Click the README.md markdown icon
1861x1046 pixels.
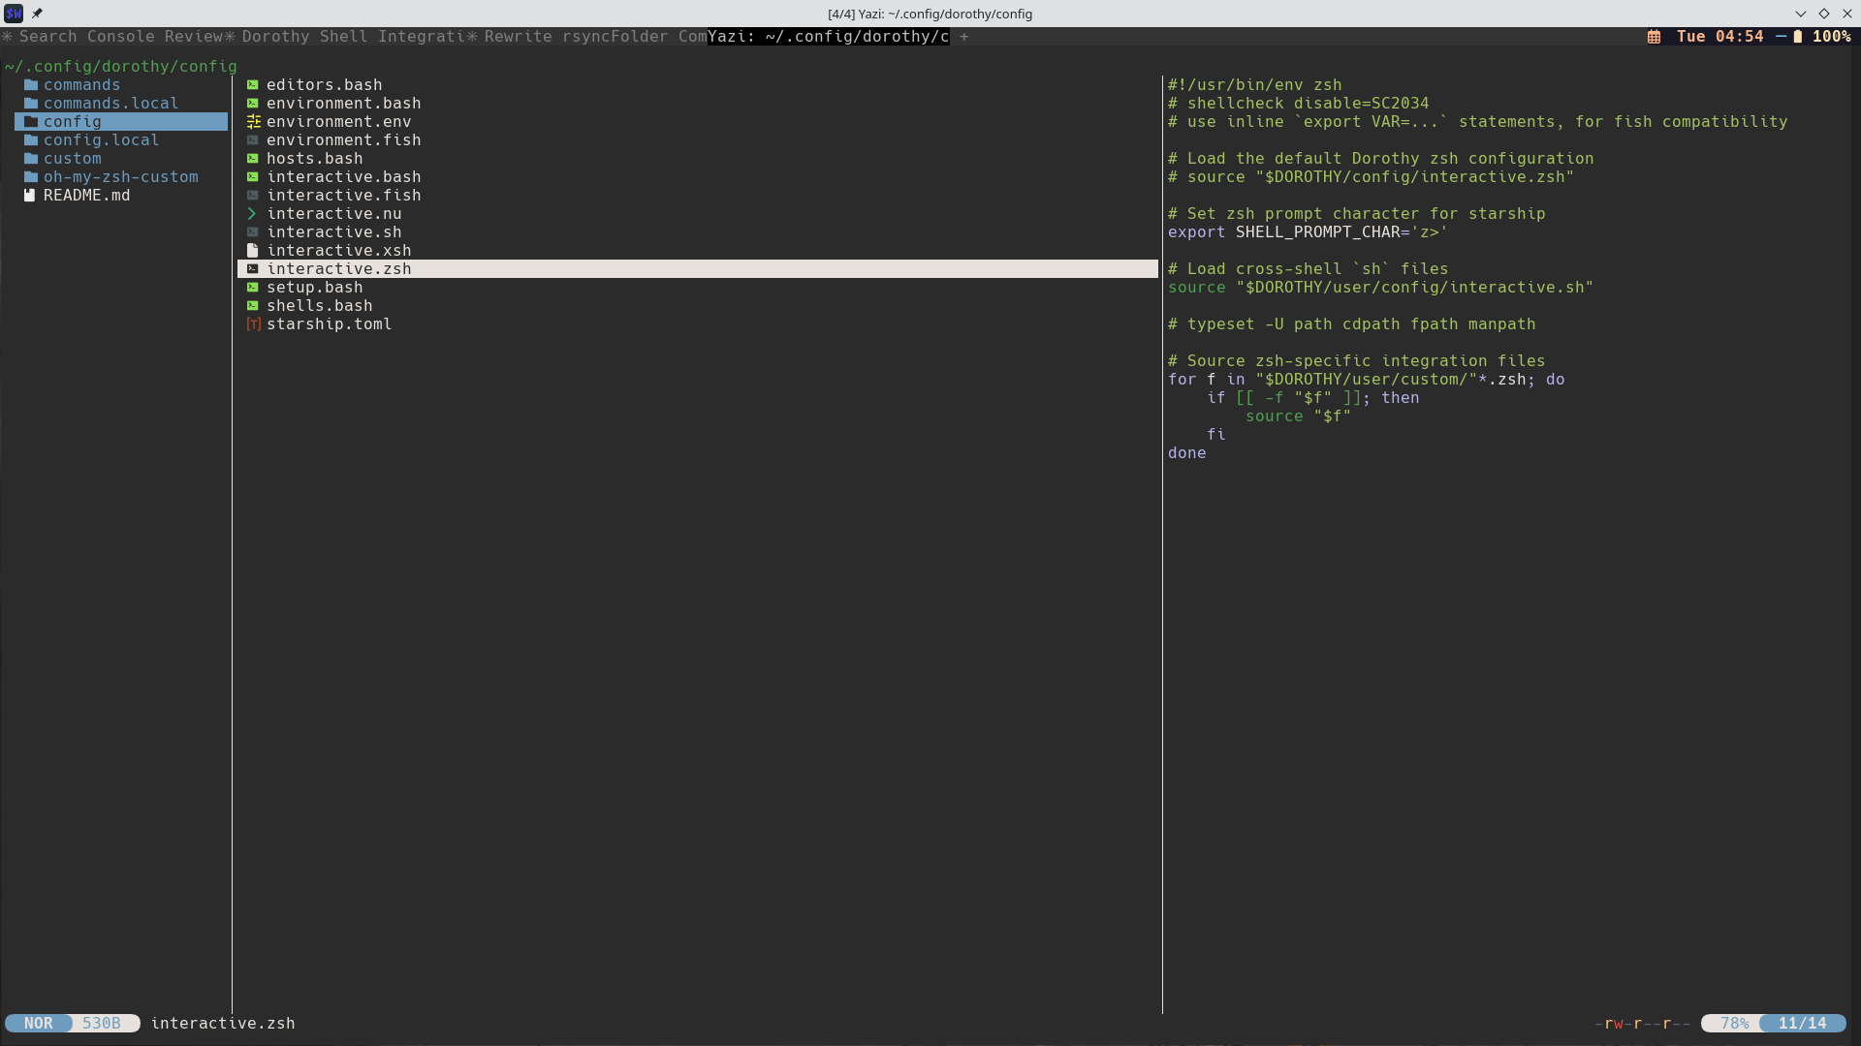(29, 195)
